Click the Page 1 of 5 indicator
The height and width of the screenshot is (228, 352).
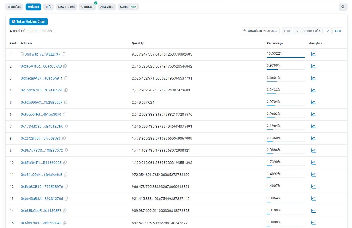(312, 31)
